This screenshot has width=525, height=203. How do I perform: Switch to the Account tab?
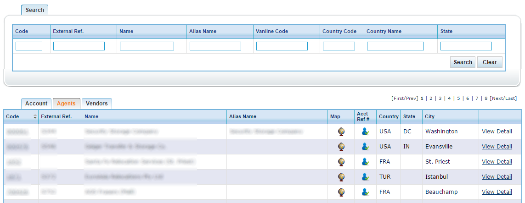pyautogui.click(x=36, y=104)
